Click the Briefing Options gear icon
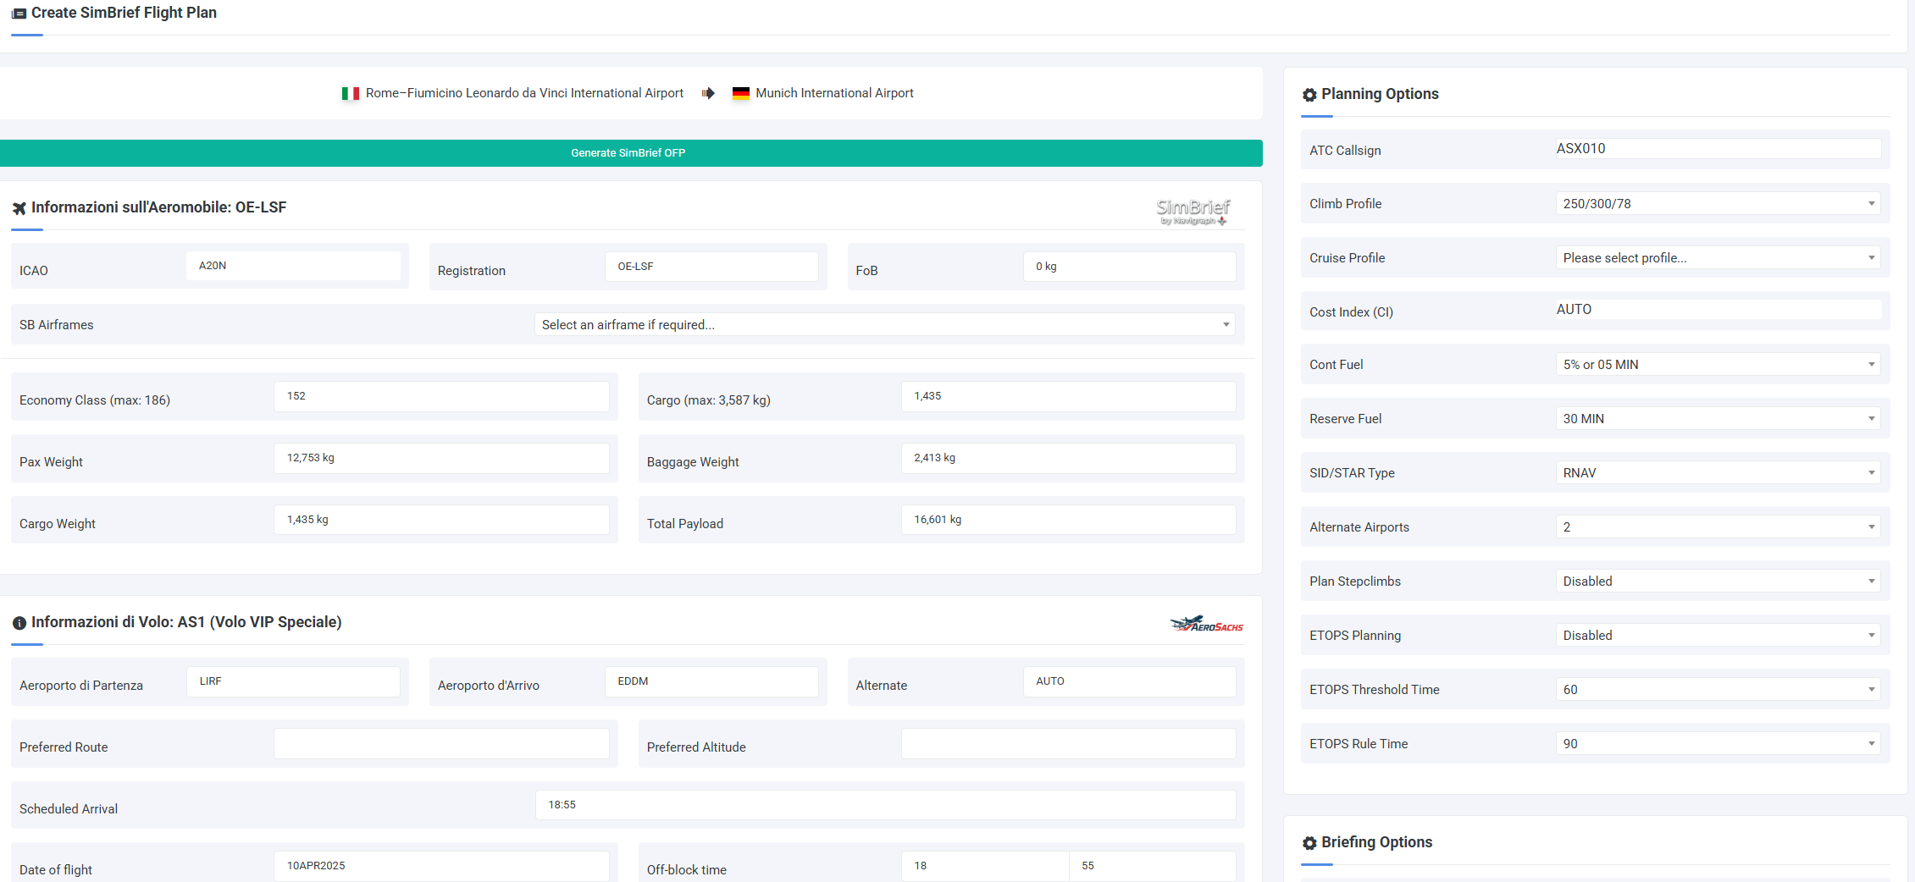Viewport: 1915px width, 882px height. point(1309,843)
